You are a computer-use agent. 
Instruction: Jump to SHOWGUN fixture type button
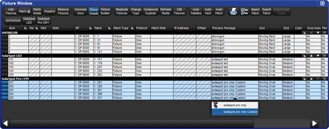(x=13, y=21)
